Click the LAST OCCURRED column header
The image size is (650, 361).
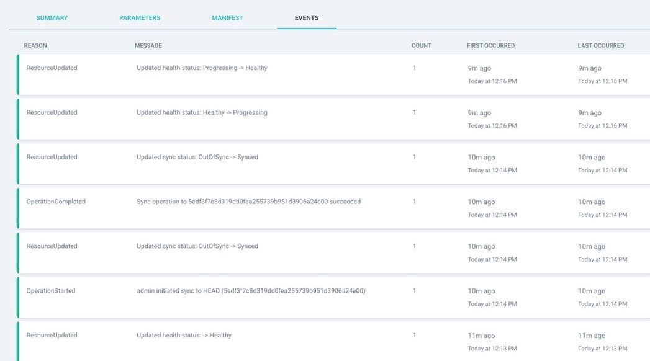click(600, 45)
